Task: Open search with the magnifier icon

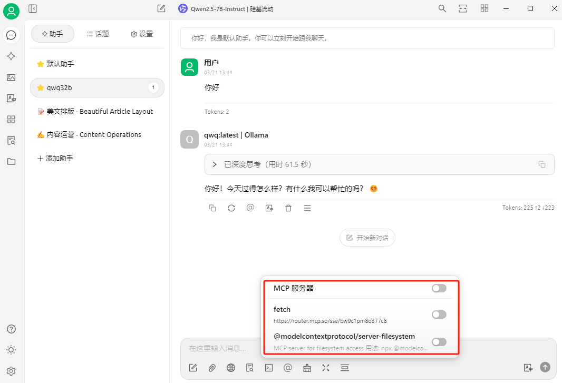Action: [442, 8]
